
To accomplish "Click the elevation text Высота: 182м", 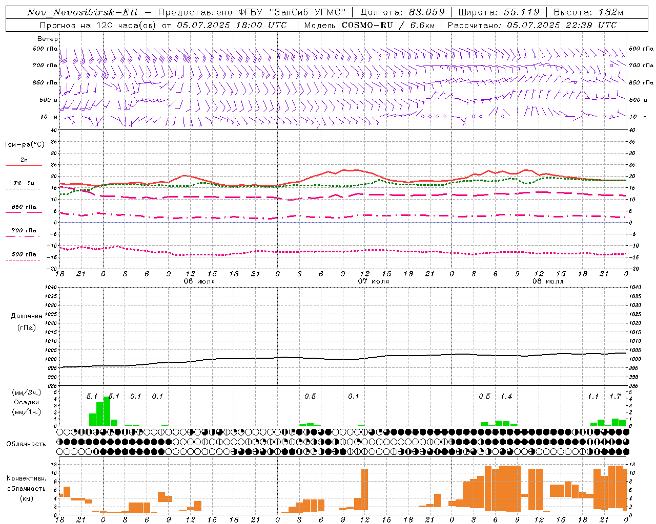I will (x=588, y=12).
